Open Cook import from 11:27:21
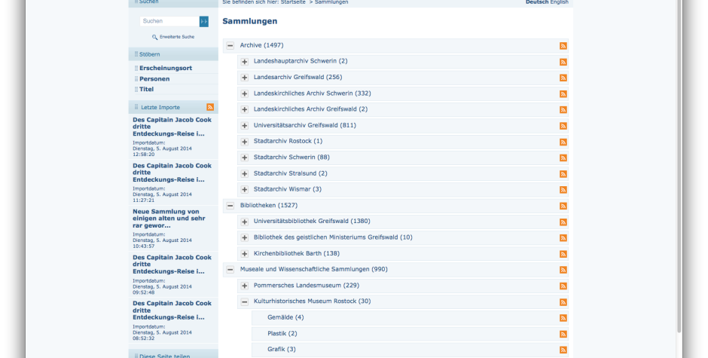The image size is (708, 358). click(x=172, y=173)
